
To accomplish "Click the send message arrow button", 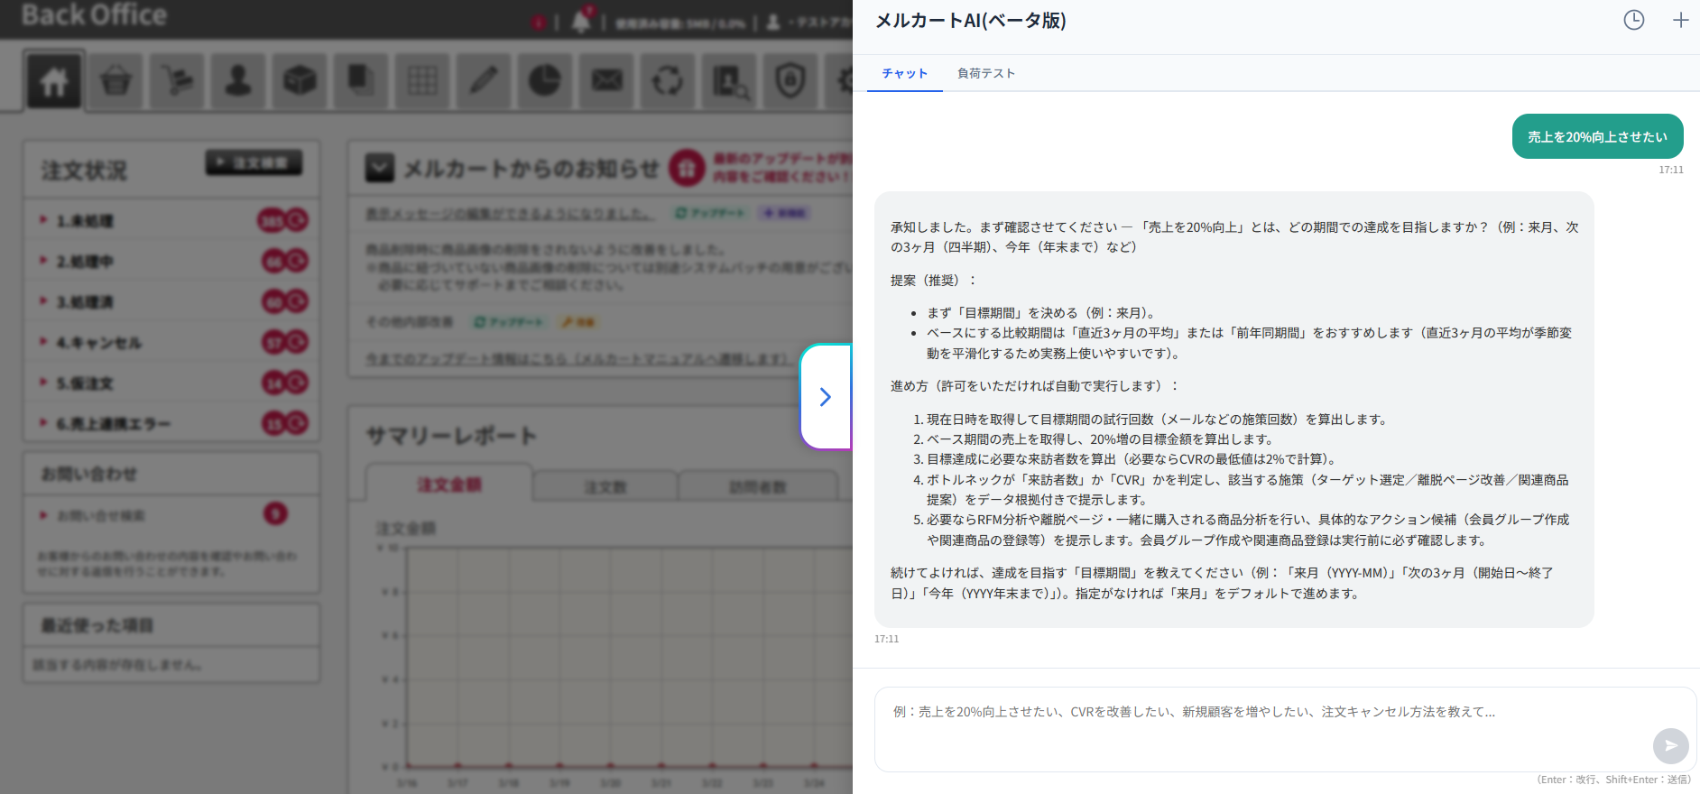I will click(x=1670, y=746).
